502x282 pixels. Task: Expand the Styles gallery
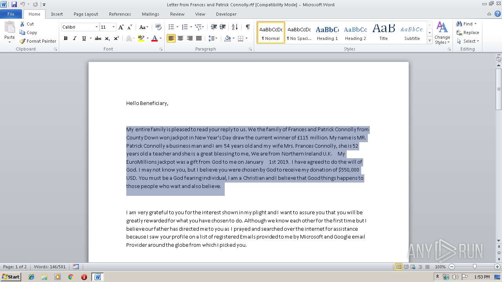click(x=430, y=41)
